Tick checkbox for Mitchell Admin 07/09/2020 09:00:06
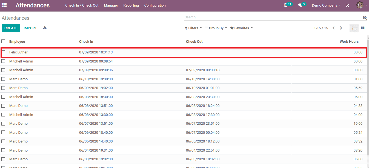 click(3, 70)
